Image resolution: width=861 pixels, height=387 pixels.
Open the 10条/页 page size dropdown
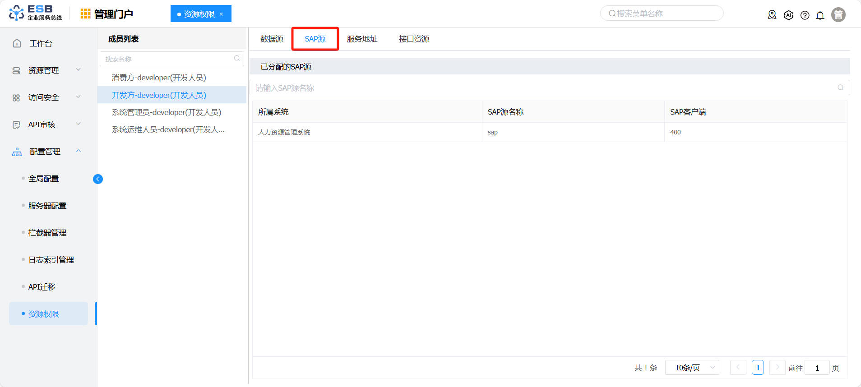[x=692, y=368]
